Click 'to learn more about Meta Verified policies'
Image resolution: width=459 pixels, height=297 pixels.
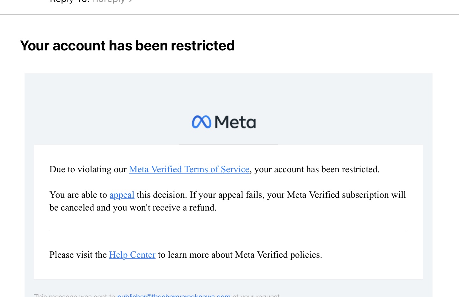pyautogui.click(x=240, y=255)
